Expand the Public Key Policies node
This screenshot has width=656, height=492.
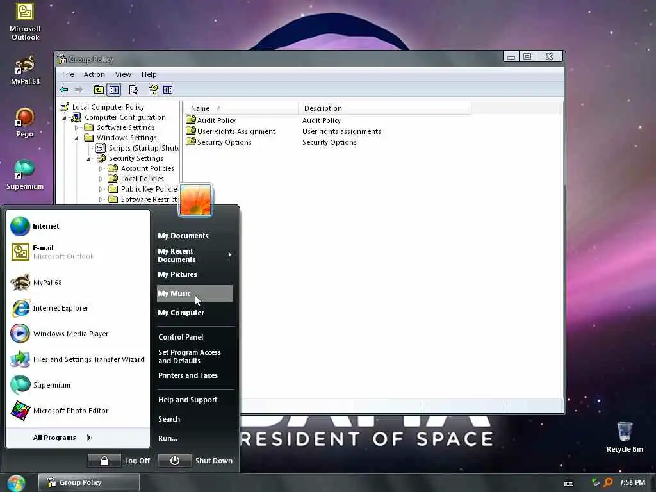click(x=101, y=189)
